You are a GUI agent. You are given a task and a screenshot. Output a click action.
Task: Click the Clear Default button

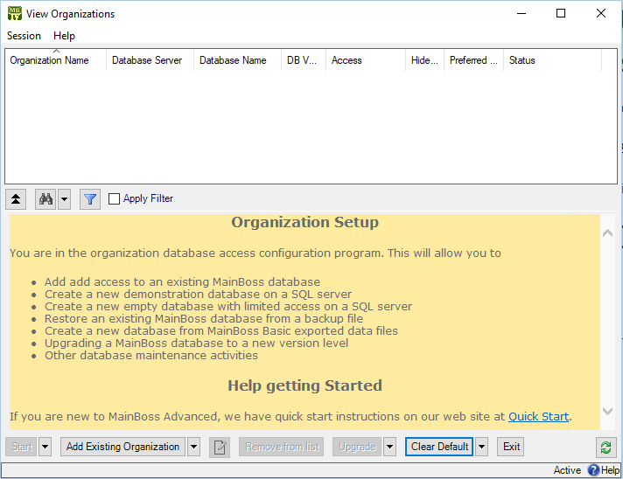(x=439, y=447)
